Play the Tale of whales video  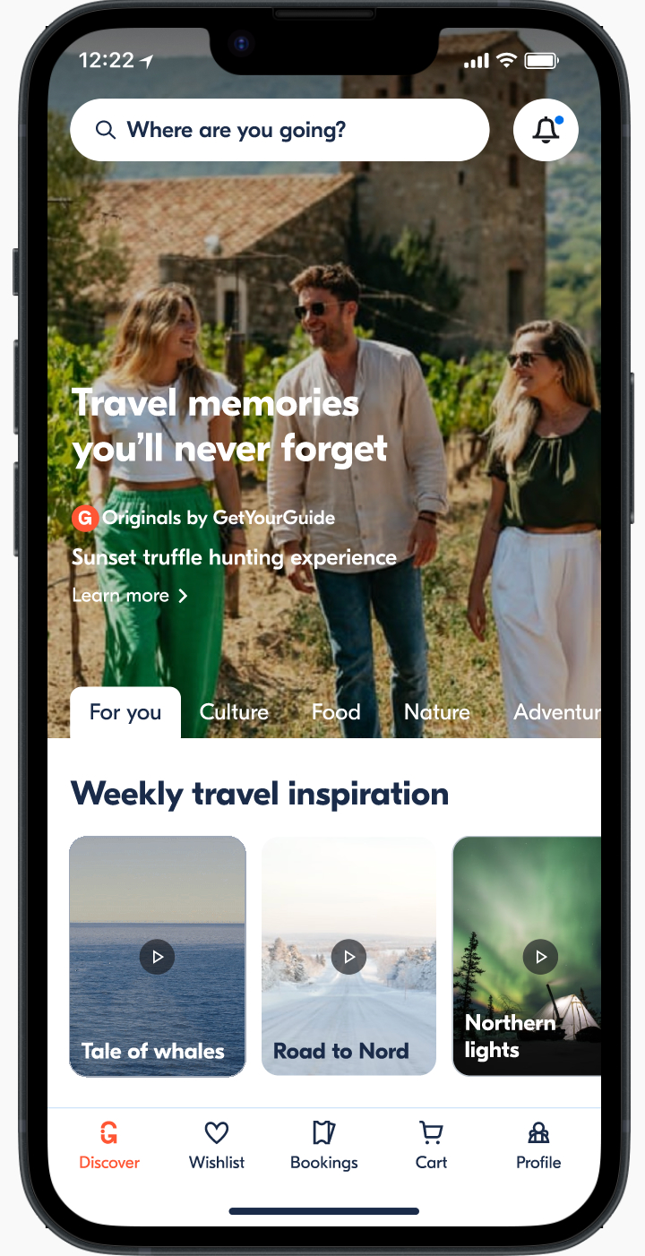pyautogui.click(x=158, y=957)
